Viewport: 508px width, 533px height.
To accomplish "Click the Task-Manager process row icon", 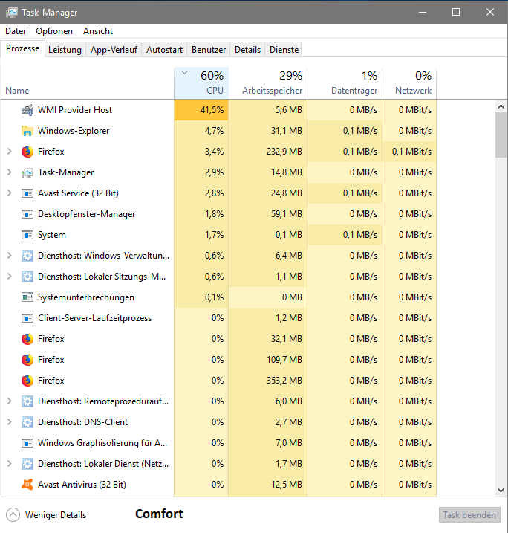I will [x=27, y=172].
